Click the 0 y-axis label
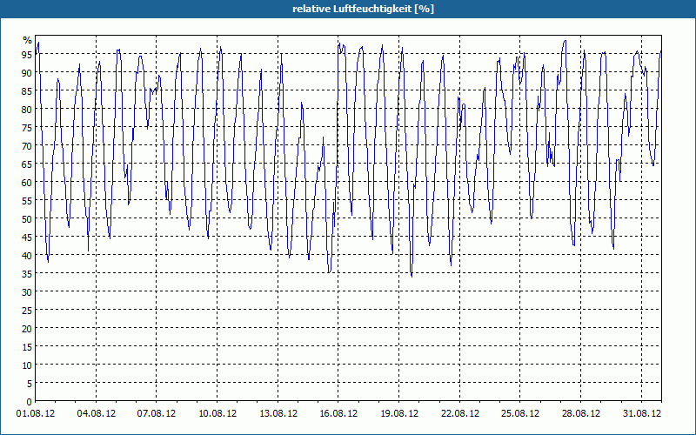This screenshot has height=435, width=696. (30, 402)
